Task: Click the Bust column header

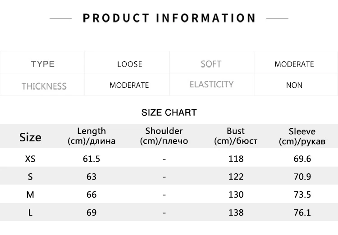Action: [x=236, y=136]
